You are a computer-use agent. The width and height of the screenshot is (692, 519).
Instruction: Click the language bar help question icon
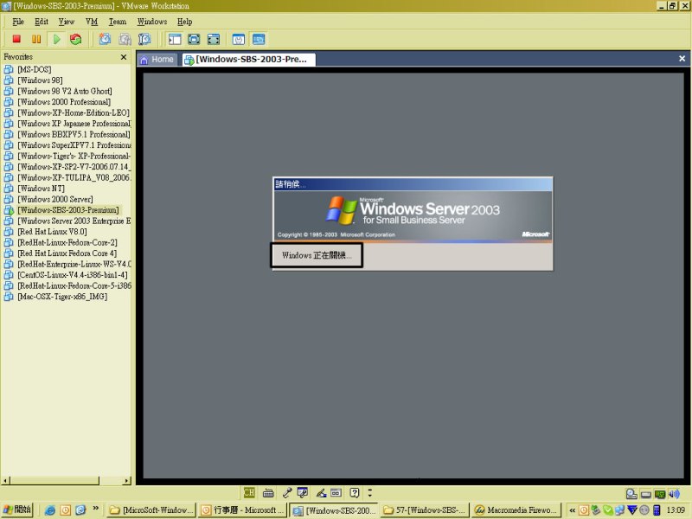coord(355,492)
